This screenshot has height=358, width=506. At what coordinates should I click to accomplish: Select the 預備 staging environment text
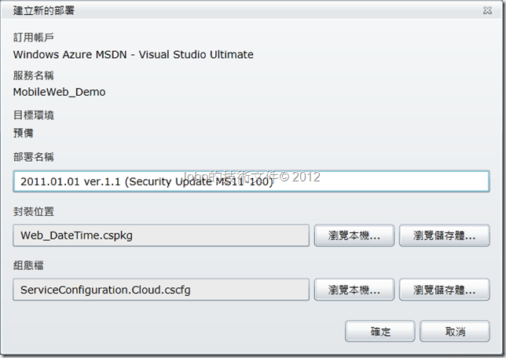[x=24, y=133]
